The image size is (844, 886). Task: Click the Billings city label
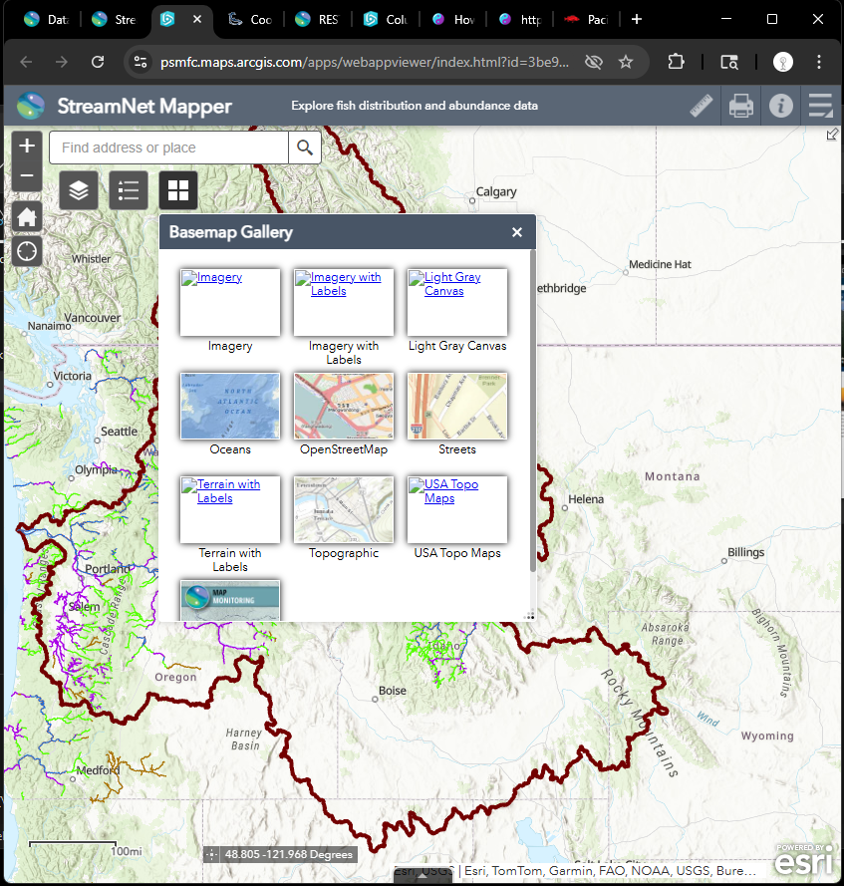[x=745, y=552]
